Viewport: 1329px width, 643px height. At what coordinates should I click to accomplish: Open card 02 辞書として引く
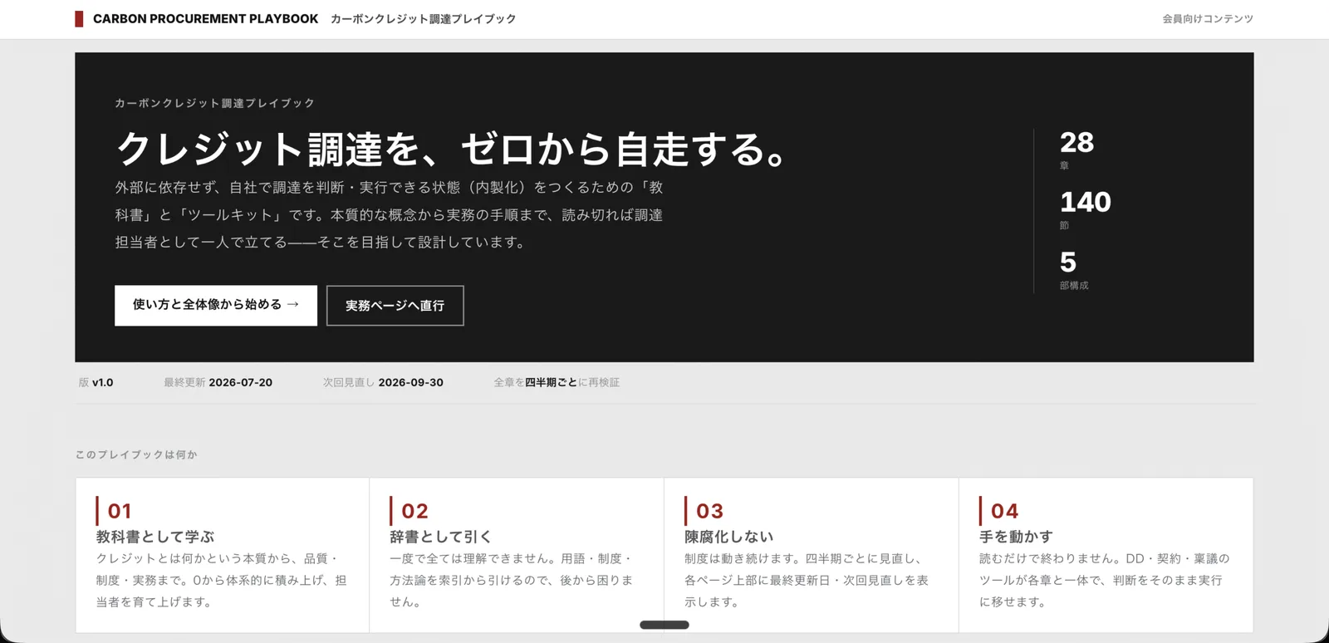point(517,555)
